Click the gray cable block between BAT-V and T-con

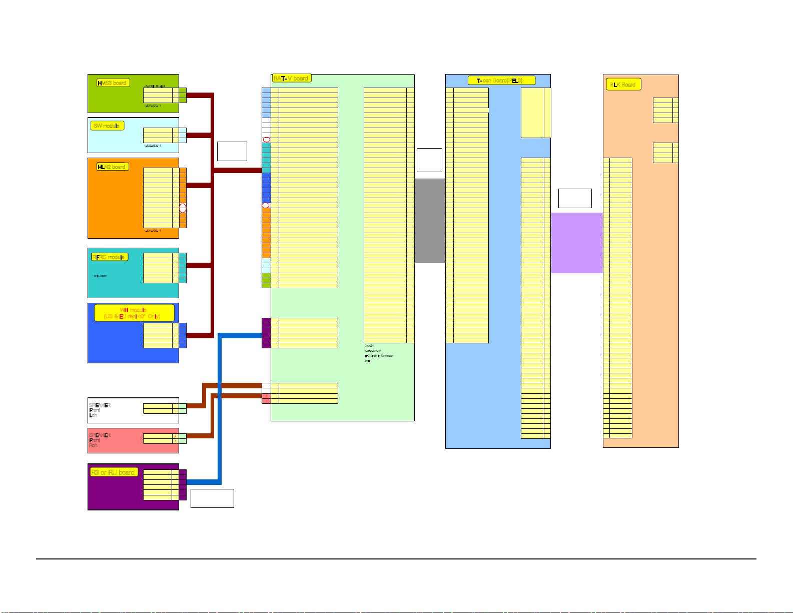click(x=430, y=221)
